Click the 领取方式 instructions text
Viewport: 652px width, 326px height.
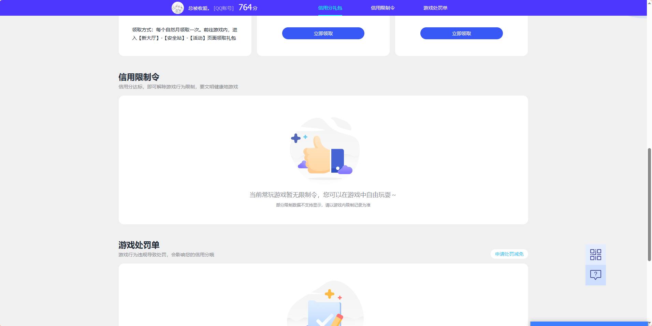[x=185, y=34]
